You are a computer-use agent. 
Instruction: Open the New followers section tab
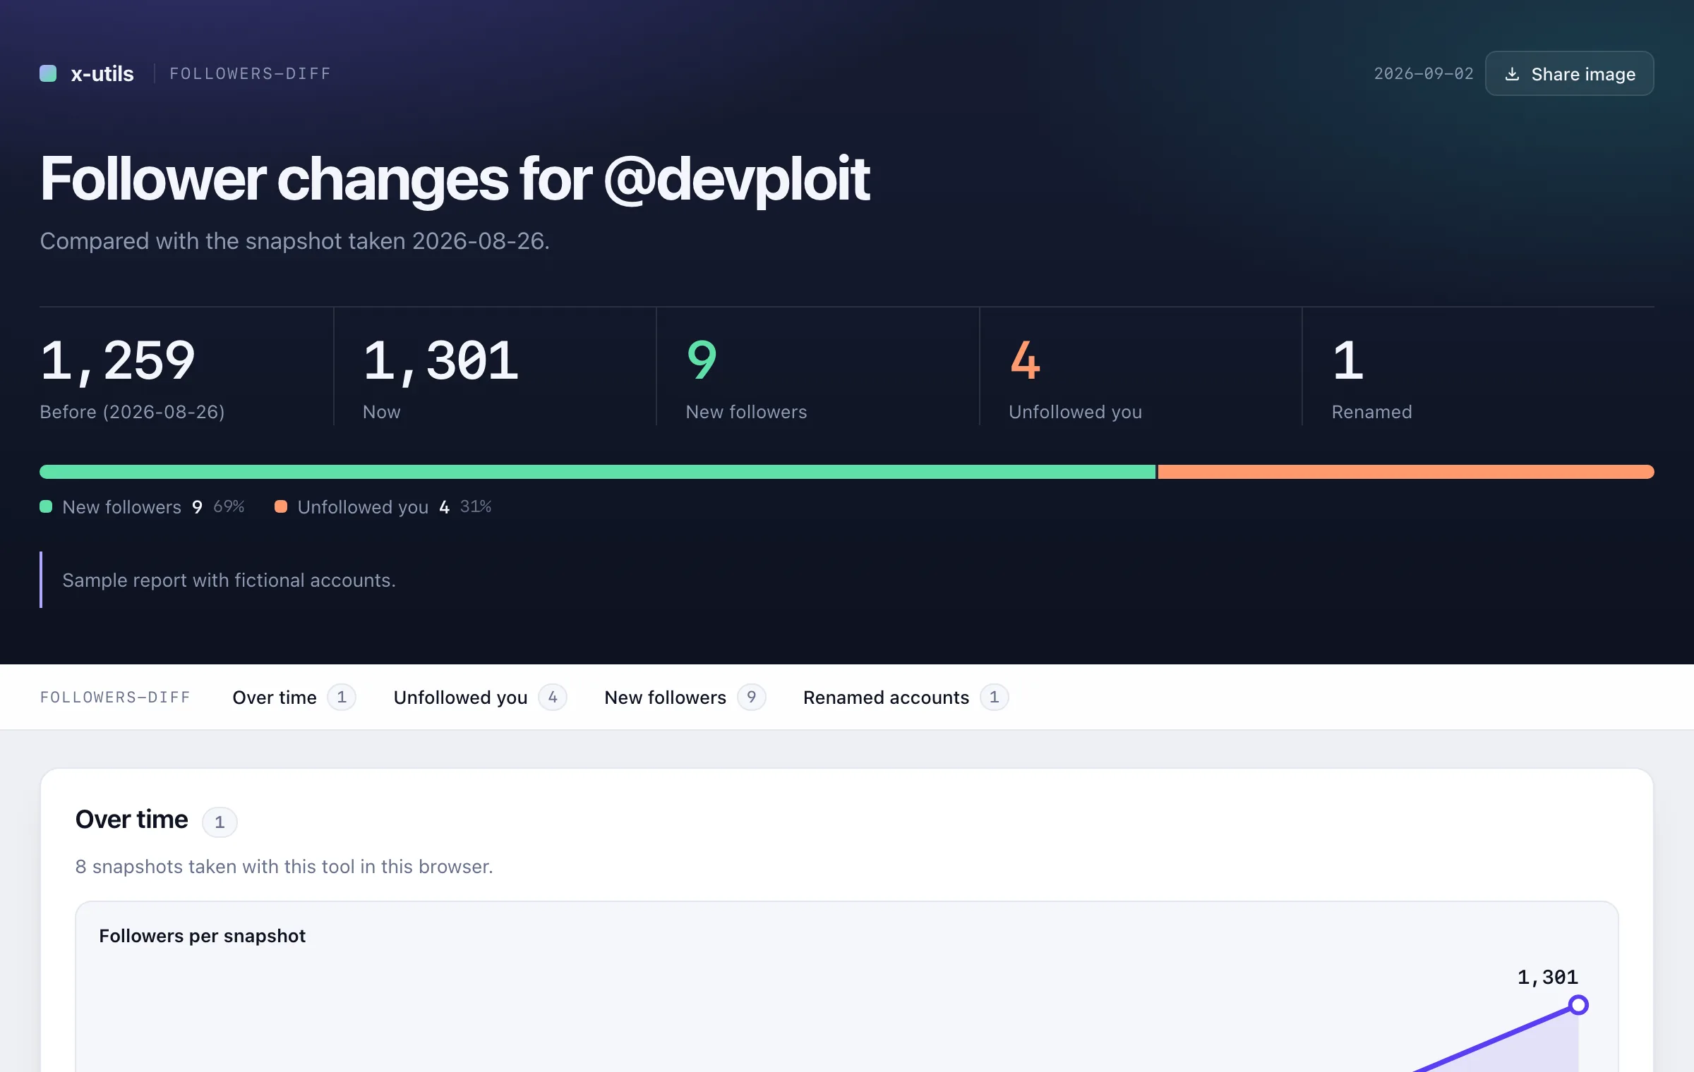[x=685, y=697]
